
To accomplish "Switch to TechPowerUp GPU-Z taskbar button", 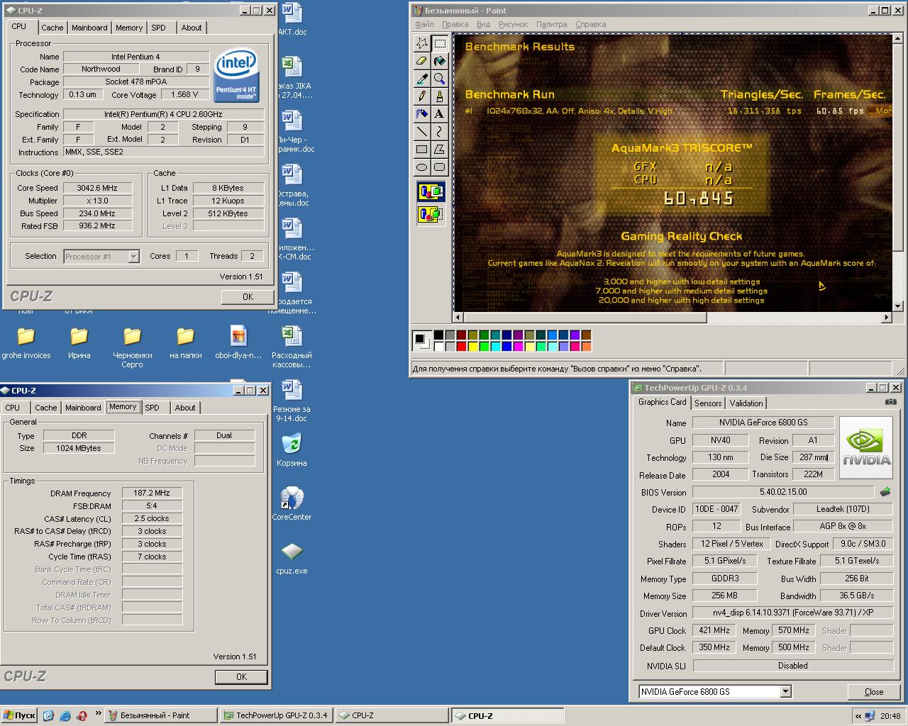I will click(x=277, y=715).
